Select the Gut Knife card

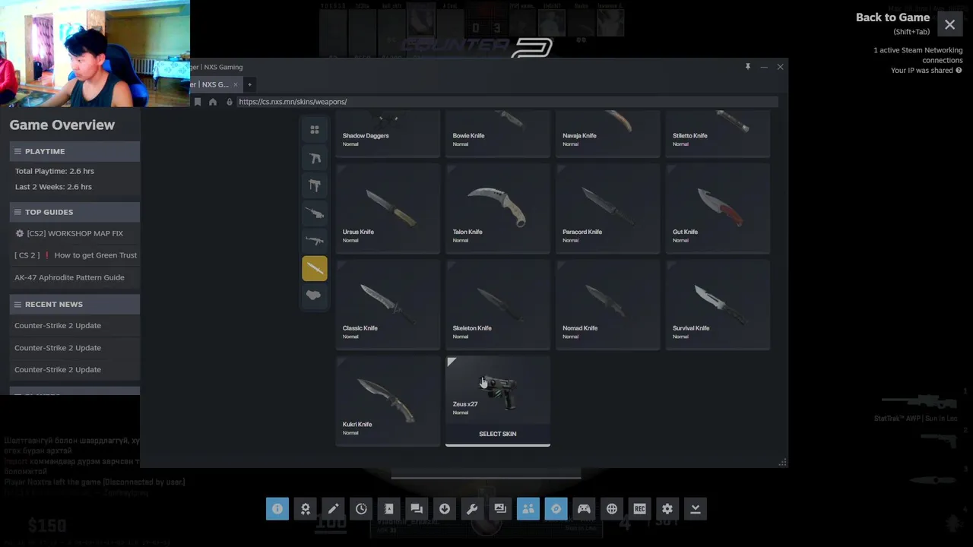[718, 208]
